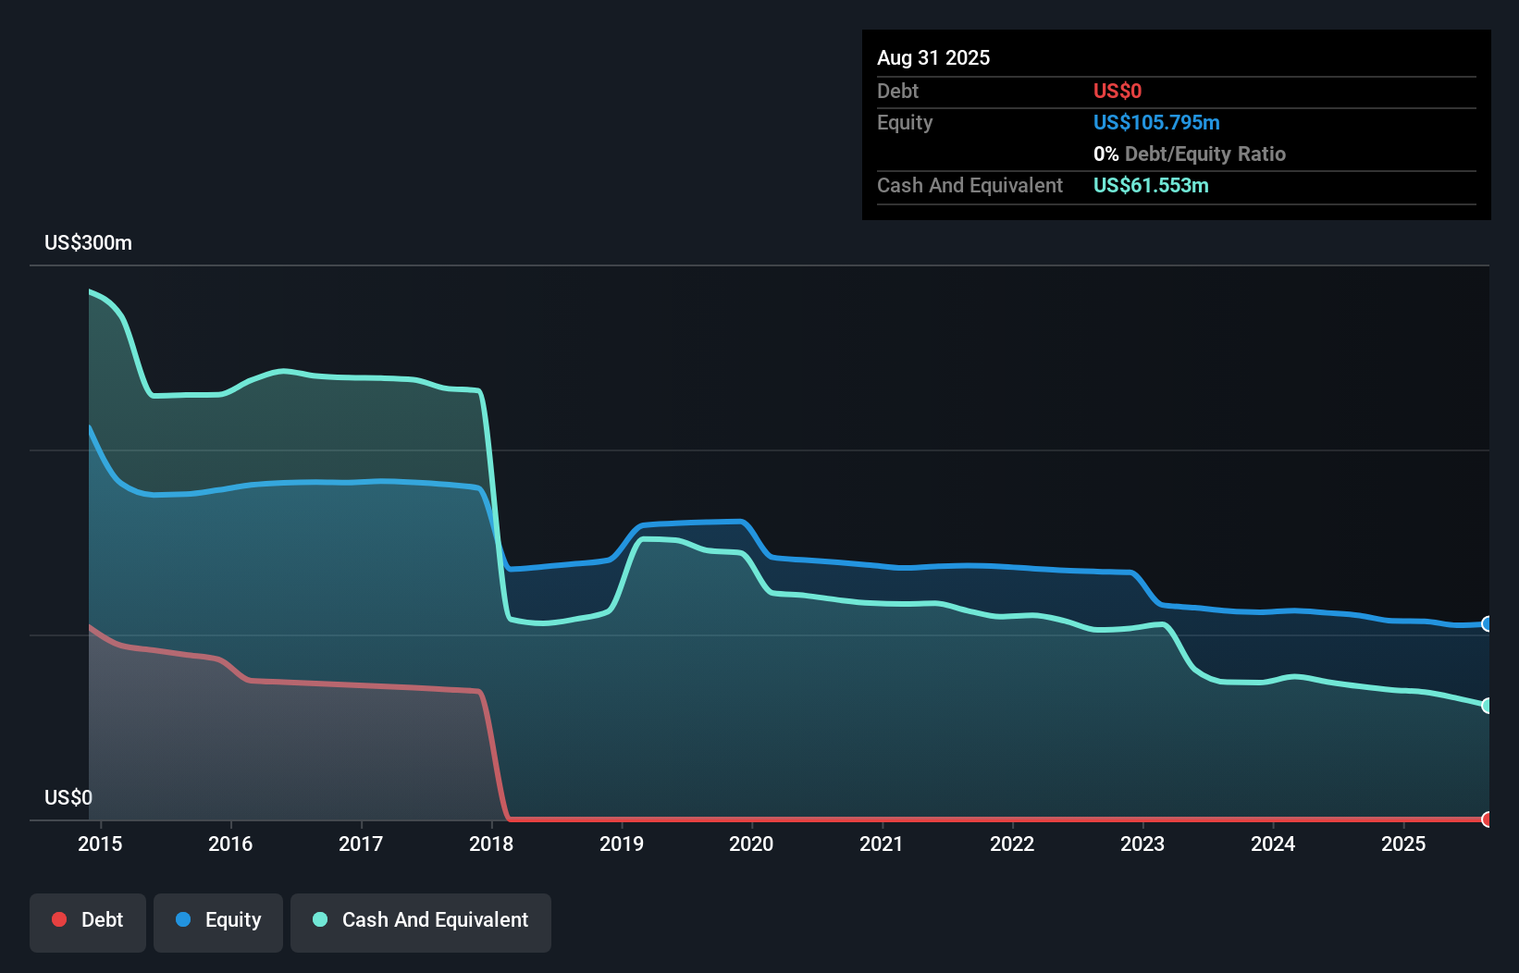Click the US$61.553m teal cash value
The height and width of the screenshot is (973, 1519).
tap(1151, 185)
